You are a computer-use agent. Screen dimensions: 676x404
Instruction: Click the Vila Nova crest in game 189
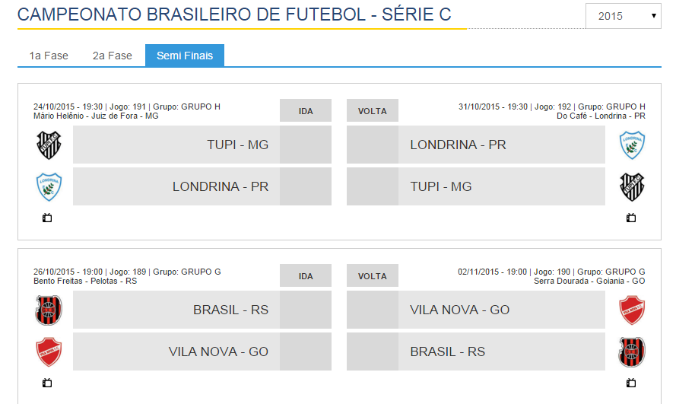(49, 352)
